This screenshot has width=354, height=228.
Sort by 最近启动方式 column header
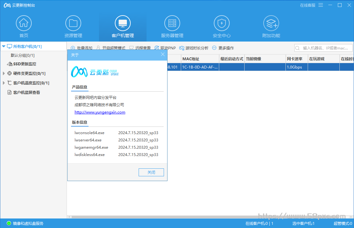[x=232, y=59]
